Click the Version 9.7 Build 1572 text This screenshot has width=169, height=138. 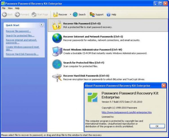click(122, 102)
